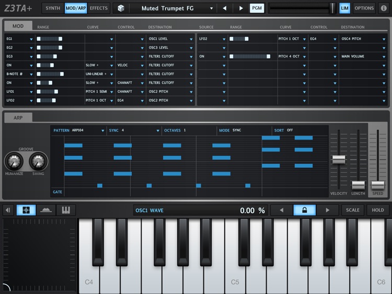This screenshot has width=392, height=294.
Task: Go to previous preset arrow
Action: 225,8
